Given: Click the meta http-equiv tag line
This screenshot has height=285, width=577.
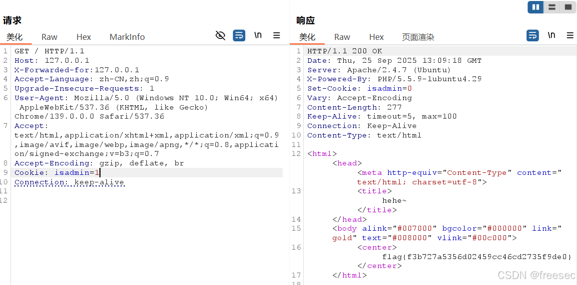Looking at the screenshot, I should [460, 177].
